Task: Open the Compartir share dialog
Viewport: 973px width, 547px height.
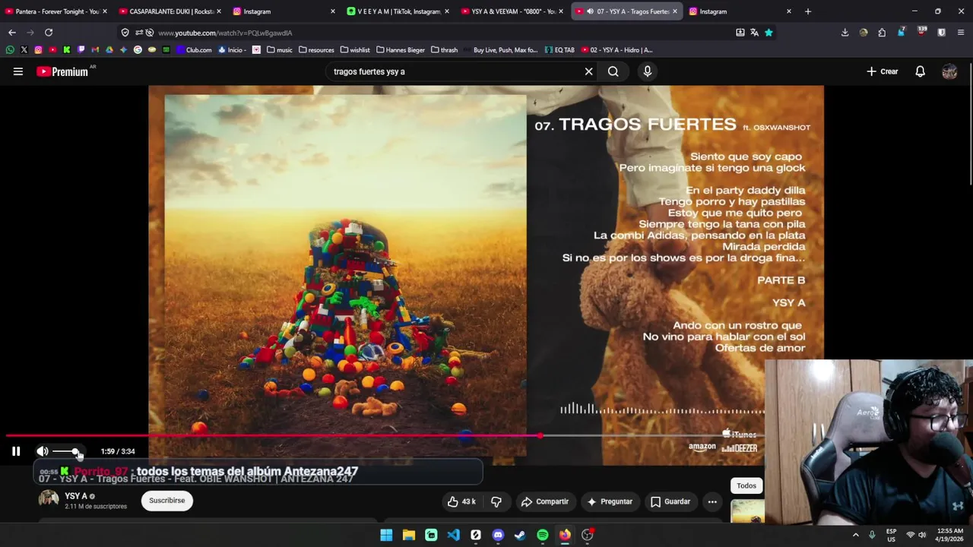Action: (544, 501)
